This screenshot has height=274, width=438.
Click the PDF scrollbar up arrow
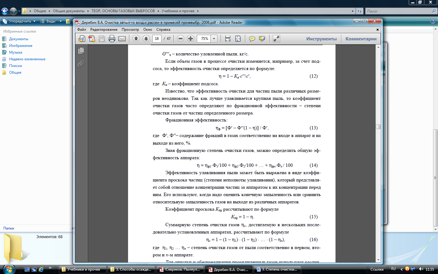tap(378, 47)
